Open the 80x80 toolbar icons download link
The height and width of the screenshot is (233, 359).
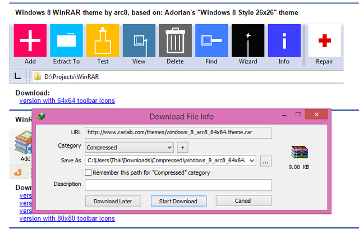coord(67,218)
